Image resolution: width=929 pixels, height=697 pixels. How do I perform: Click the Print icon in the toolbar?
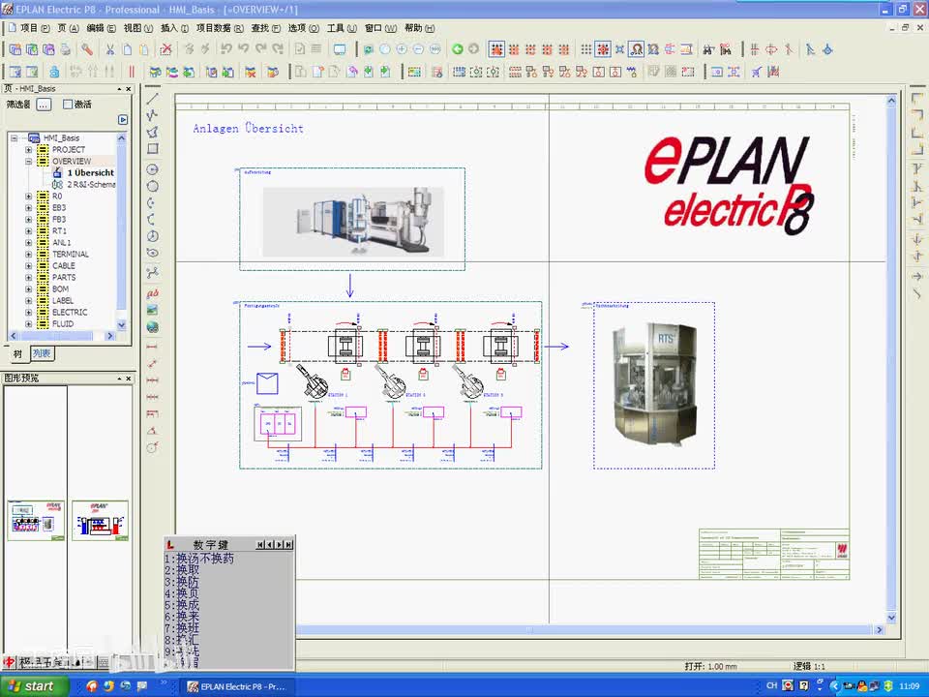pyautogui.click(x=65, y=49)
